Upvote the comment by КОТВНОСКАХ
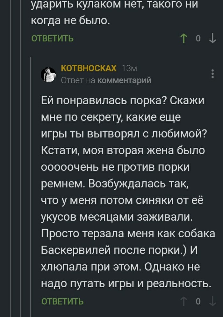The width and height of the screenshot is (223, 317). [184, 301]
